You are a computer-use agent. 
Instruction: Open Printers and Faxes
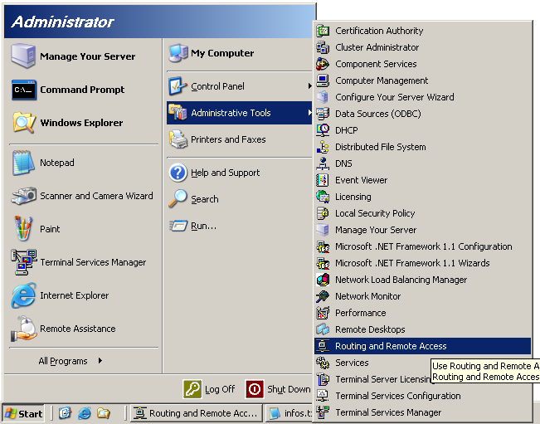pyautogui.click(x=239, y=139)
